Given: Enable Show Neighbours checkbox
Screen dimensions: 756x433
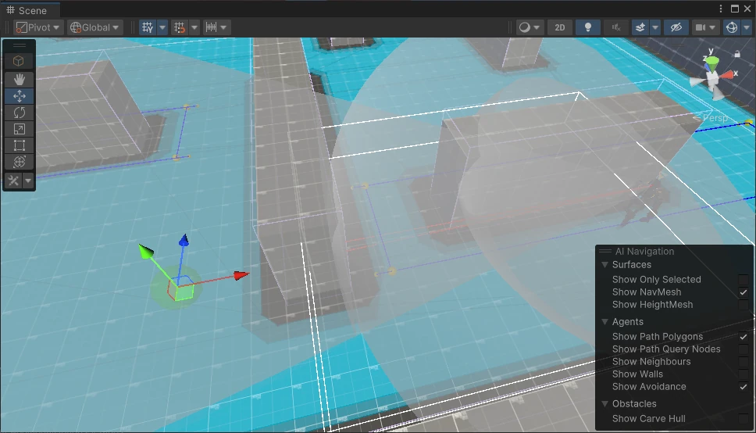Looking at the screenshot, I should (744, 362).
